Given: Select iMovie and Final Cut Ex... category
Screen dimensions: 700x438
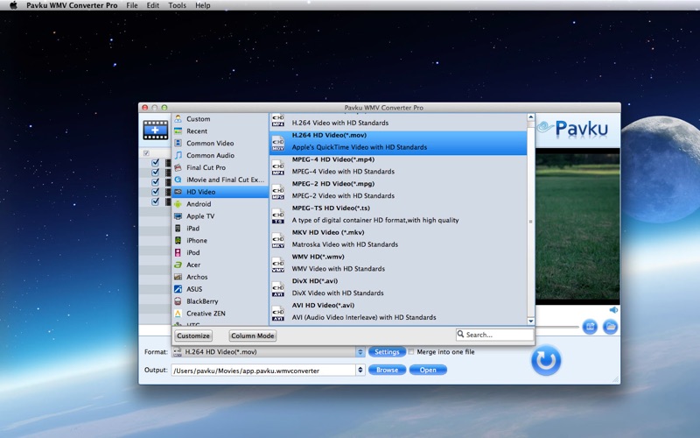Looking at the screenshot, I should pyautogui.click(x=220, y=180).
